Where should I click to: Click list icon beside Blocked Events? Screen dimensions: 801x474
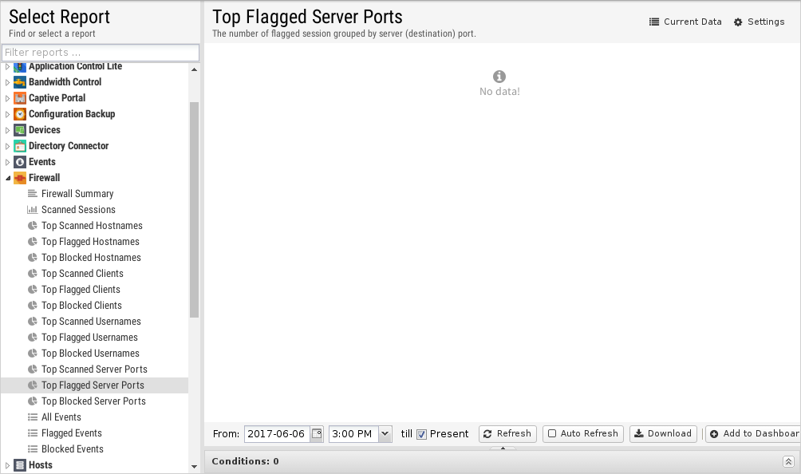tap(32, 449)
